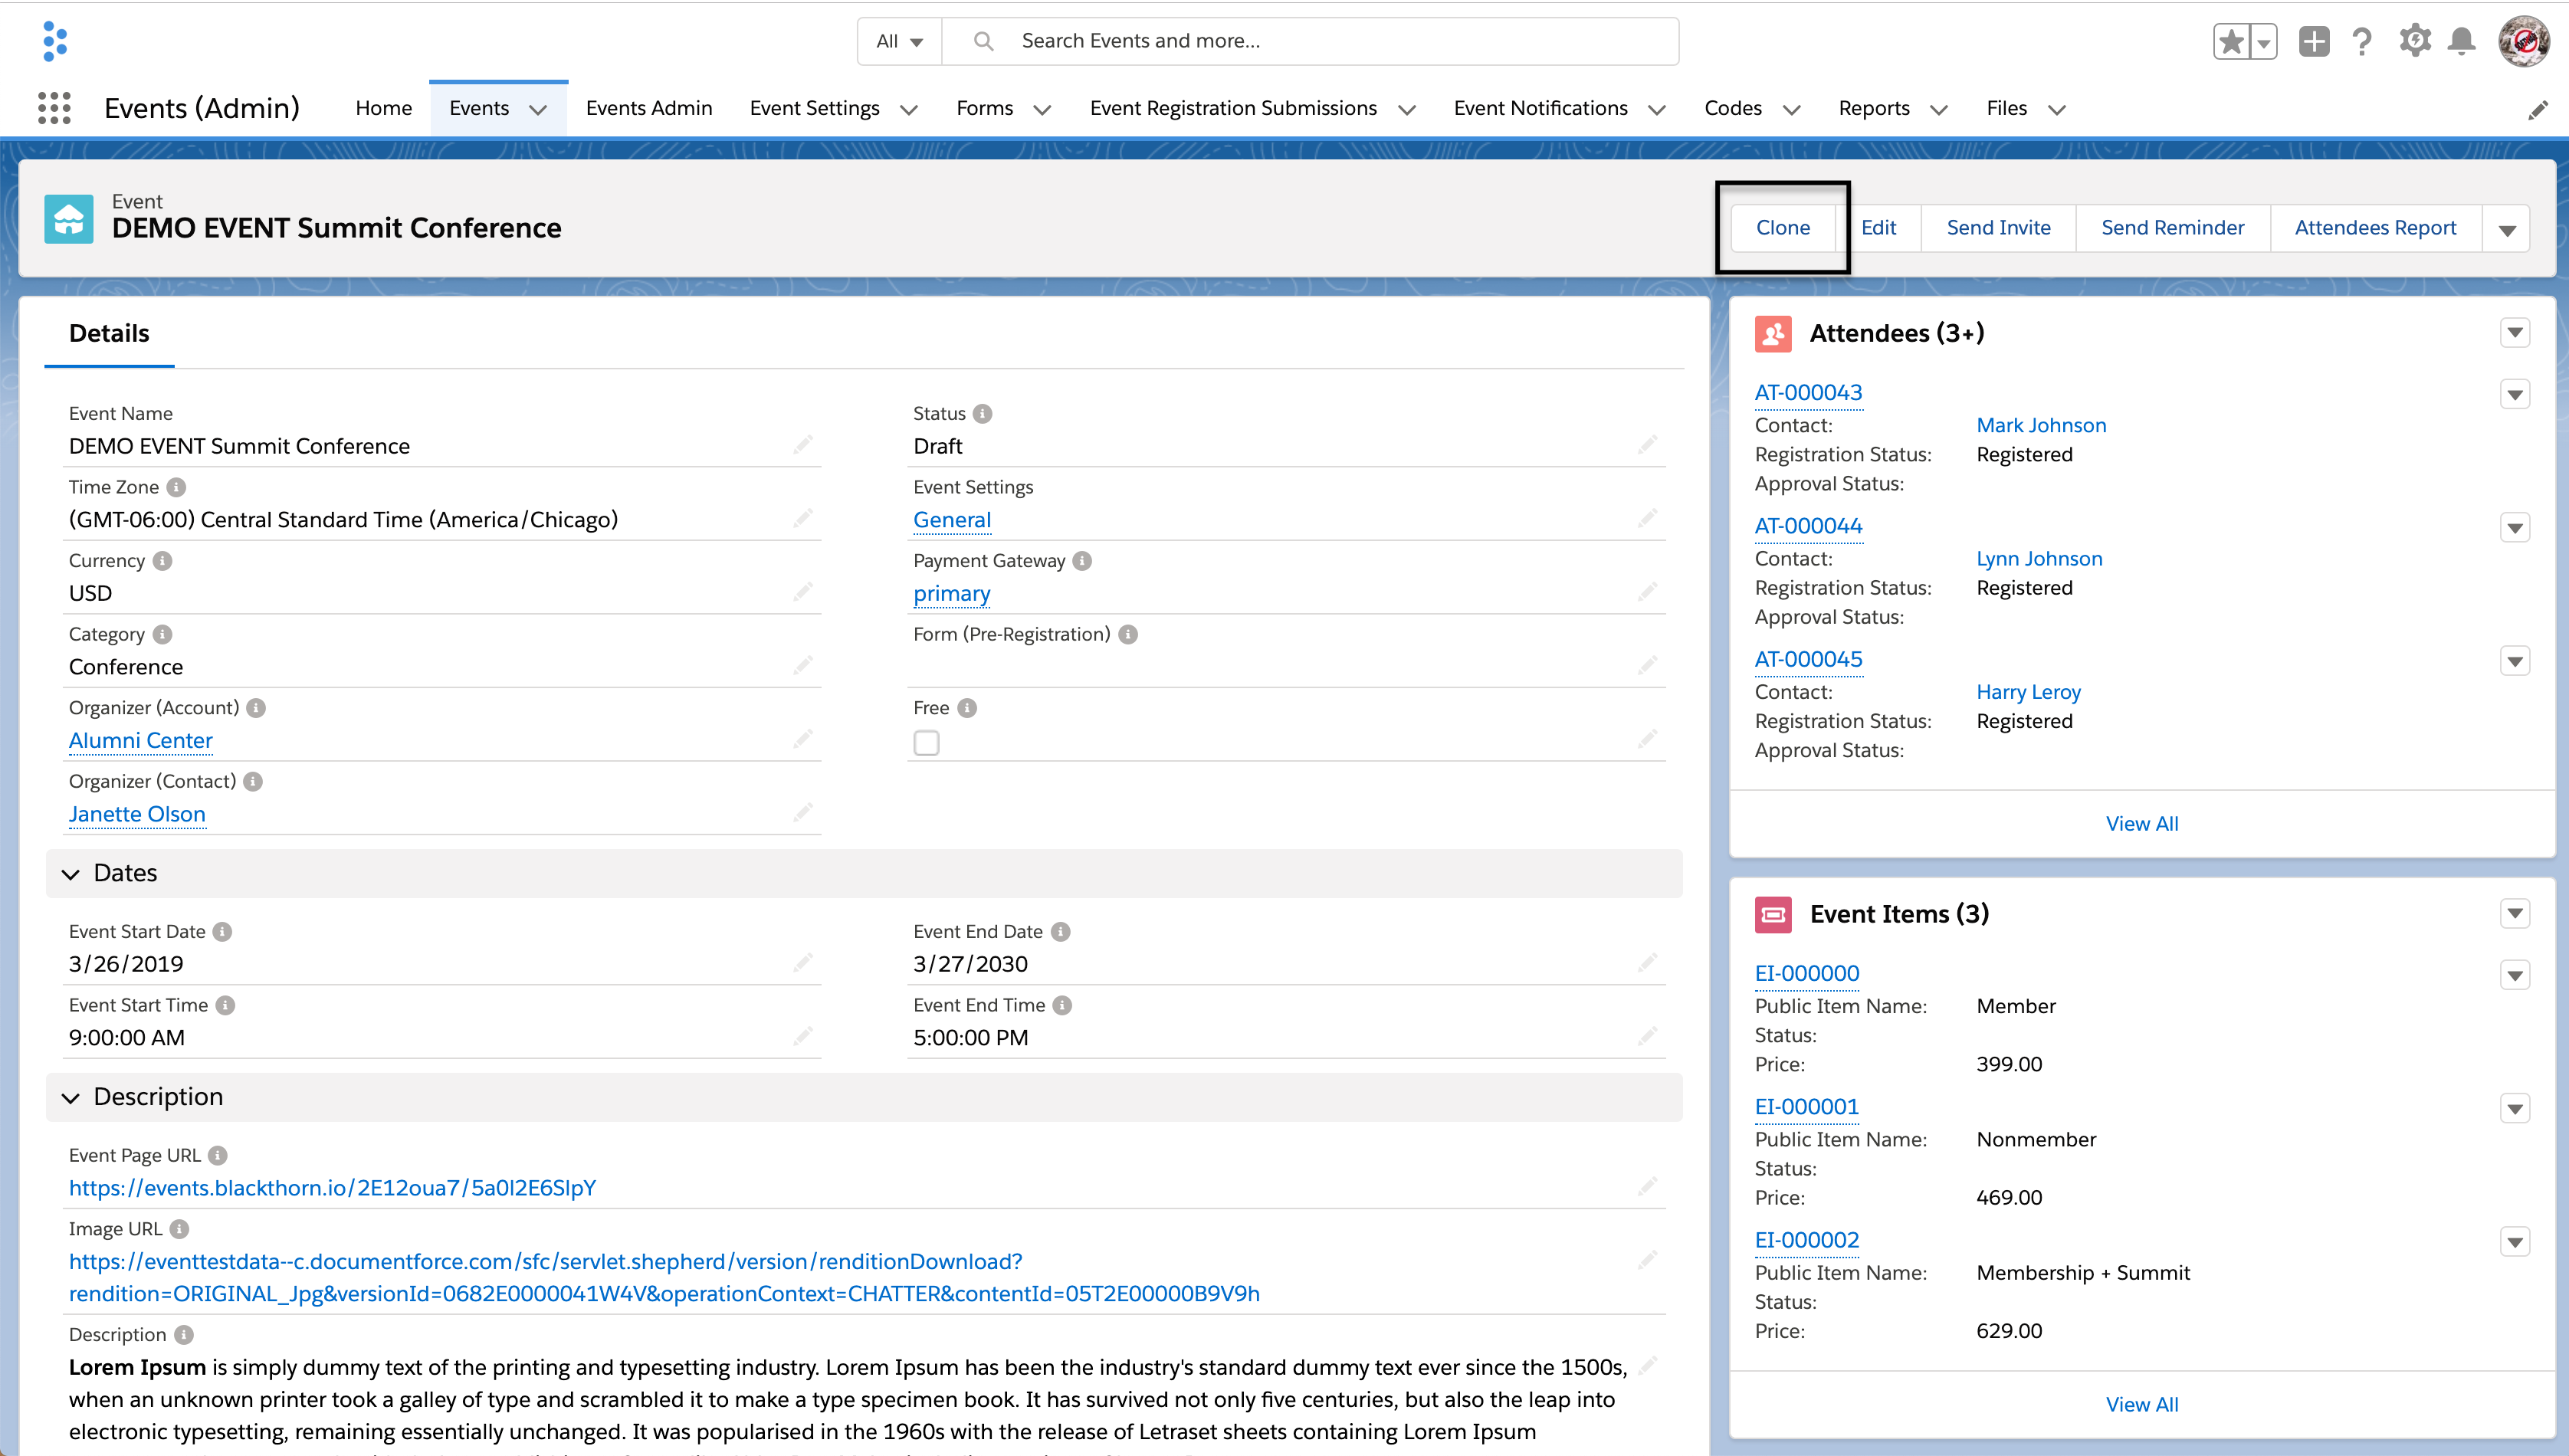Image resolution: width=2569 pixels, height=1456 pixels.
Task: Click the favorites star icon
Action: pyautogui.click(x=2231, y=42)
